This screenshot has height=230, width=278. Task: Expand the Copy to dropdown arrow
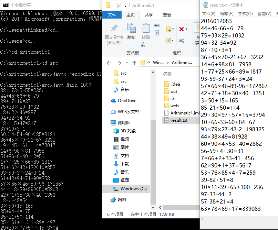173,41
